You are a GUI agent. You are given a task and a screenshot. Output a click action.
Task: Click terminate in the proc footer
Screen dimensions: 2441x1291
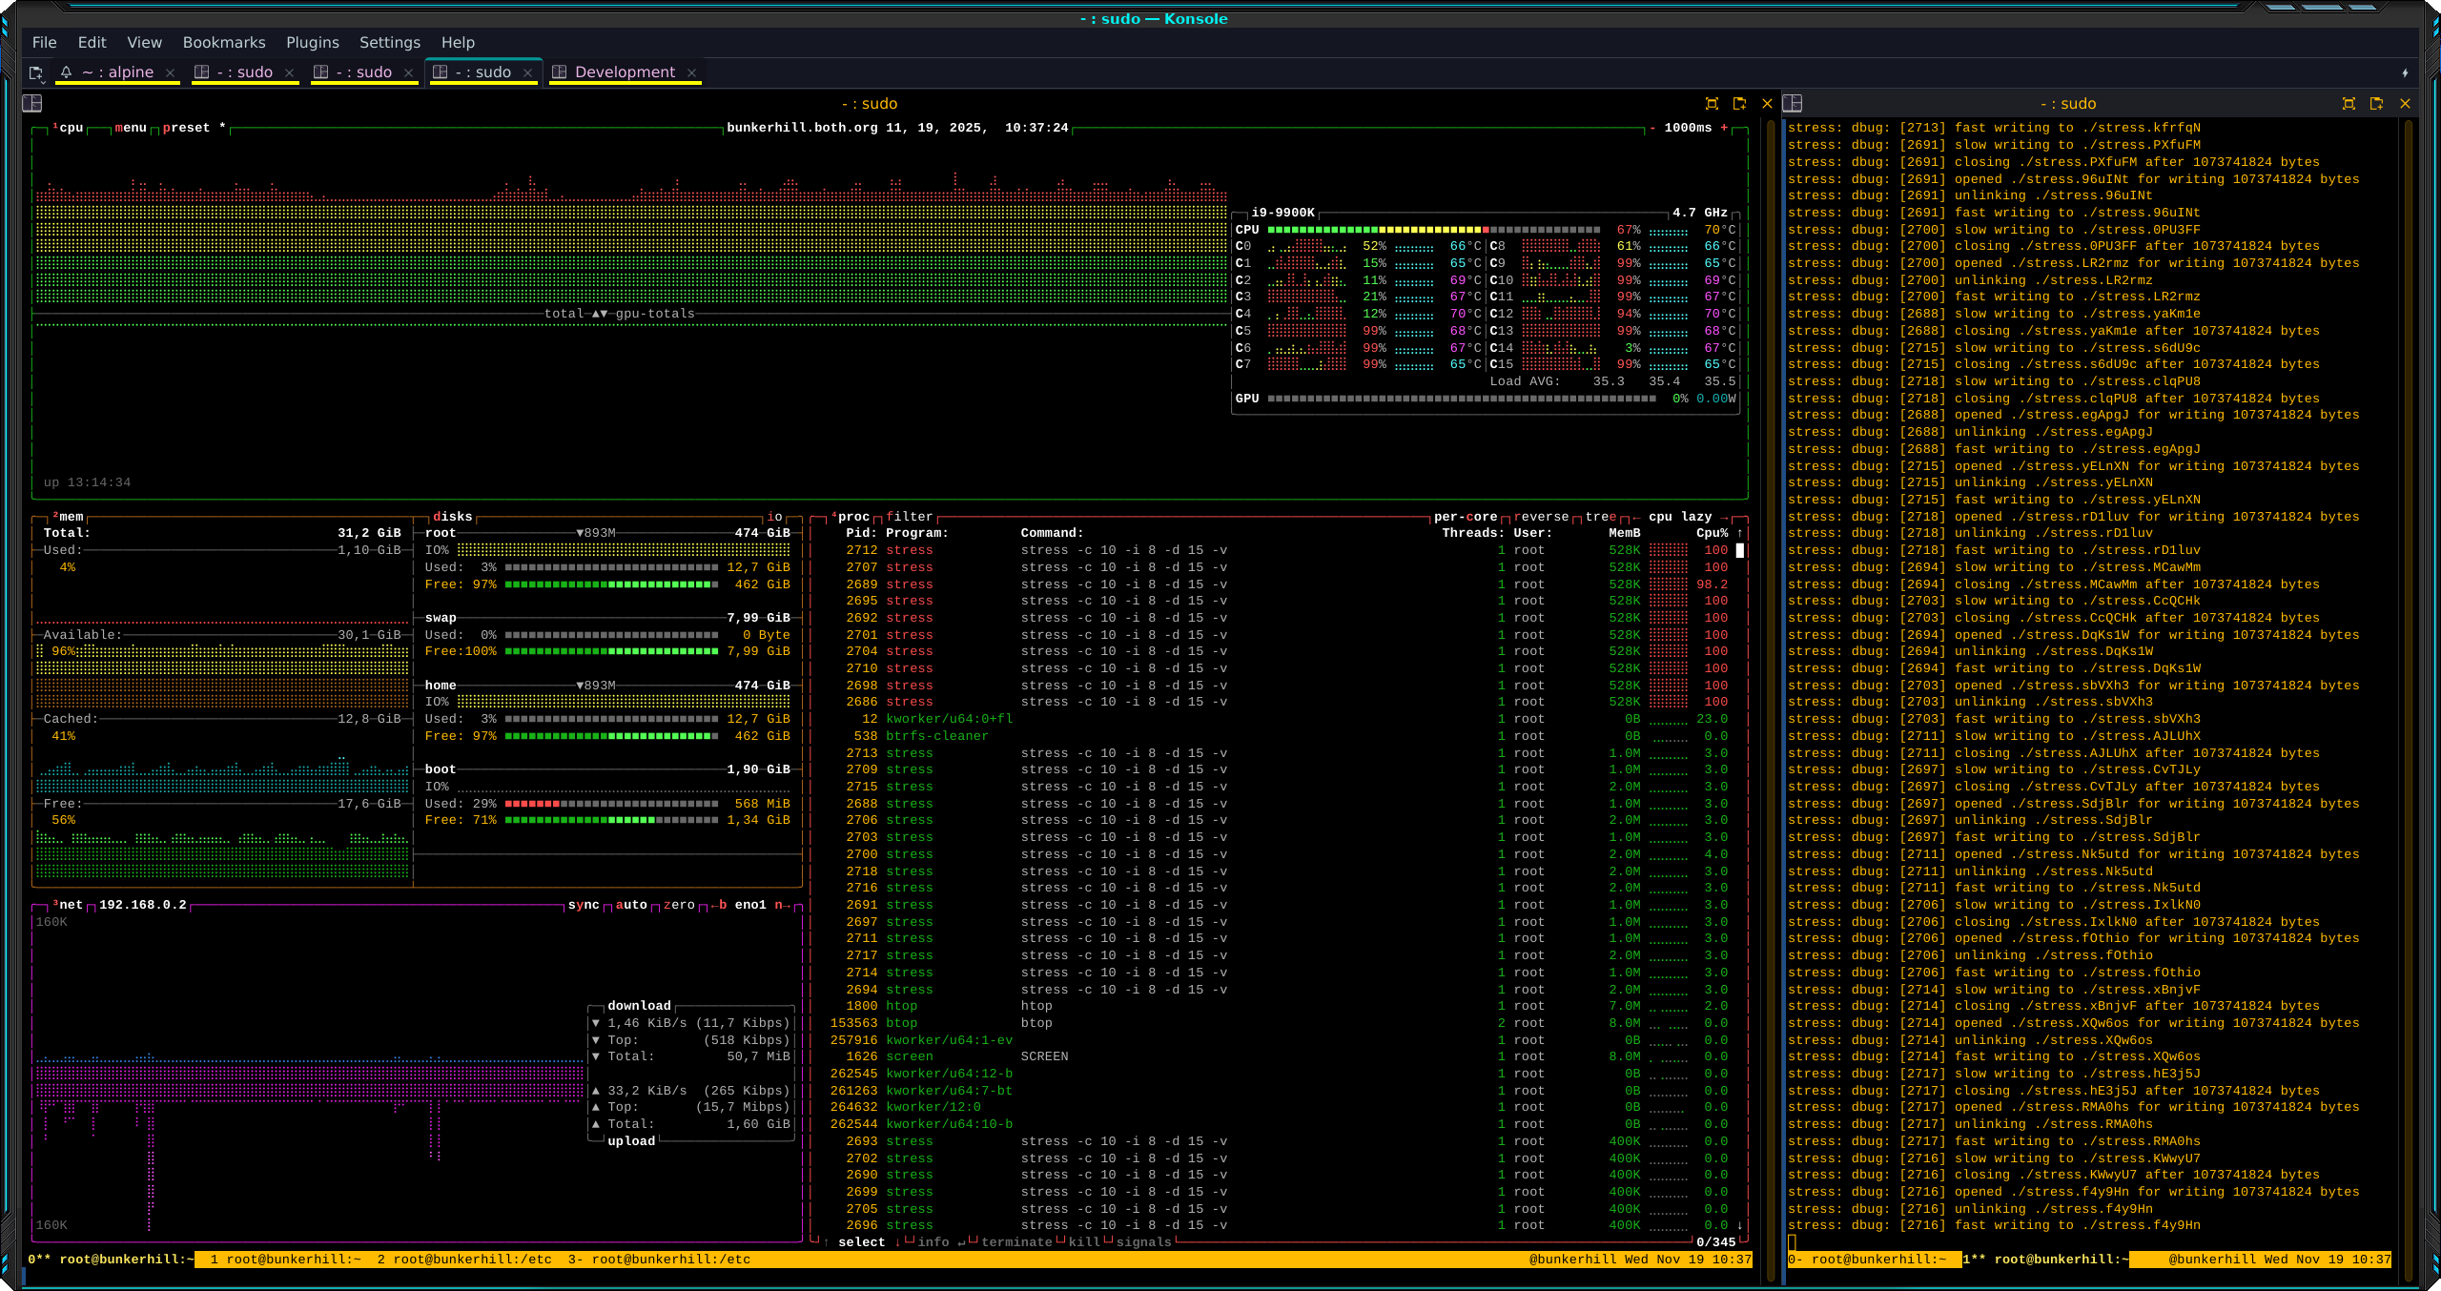[1015, 1242]
